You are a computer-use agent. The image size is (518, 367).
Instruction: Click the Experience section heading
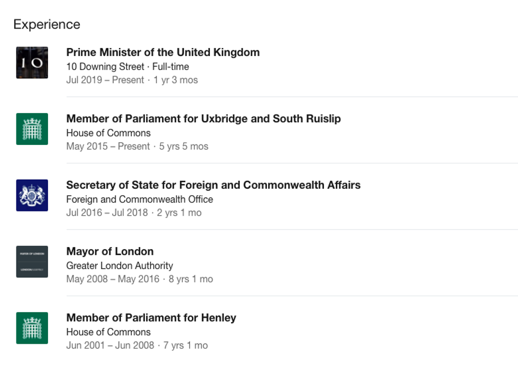pos(47,24)
